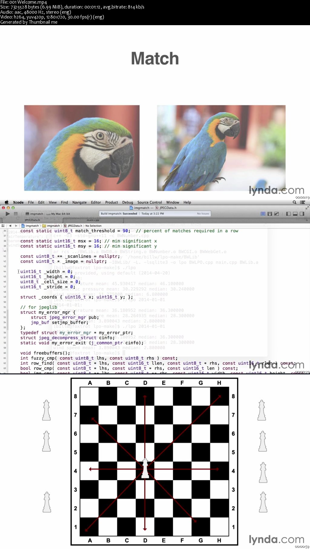Click the white queen on D4
Screen dimensions: 310x549
click(145, 468)
